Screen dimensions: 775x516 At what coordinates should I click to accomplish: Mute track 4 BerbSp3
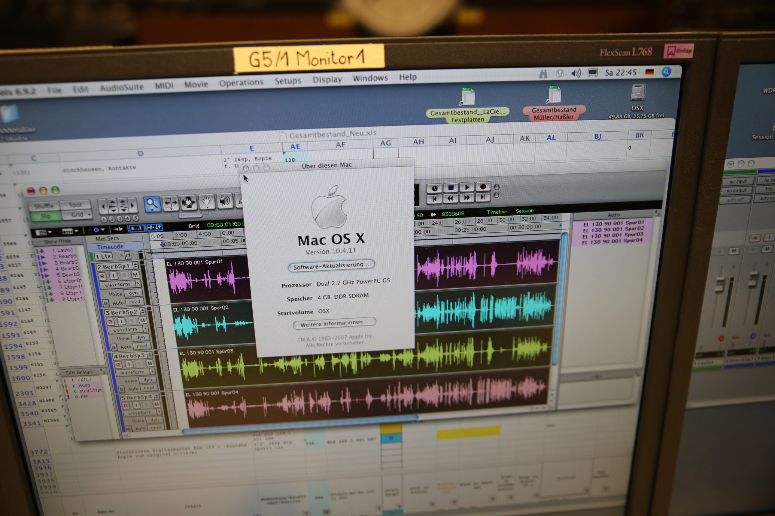[x=150, y=363]
